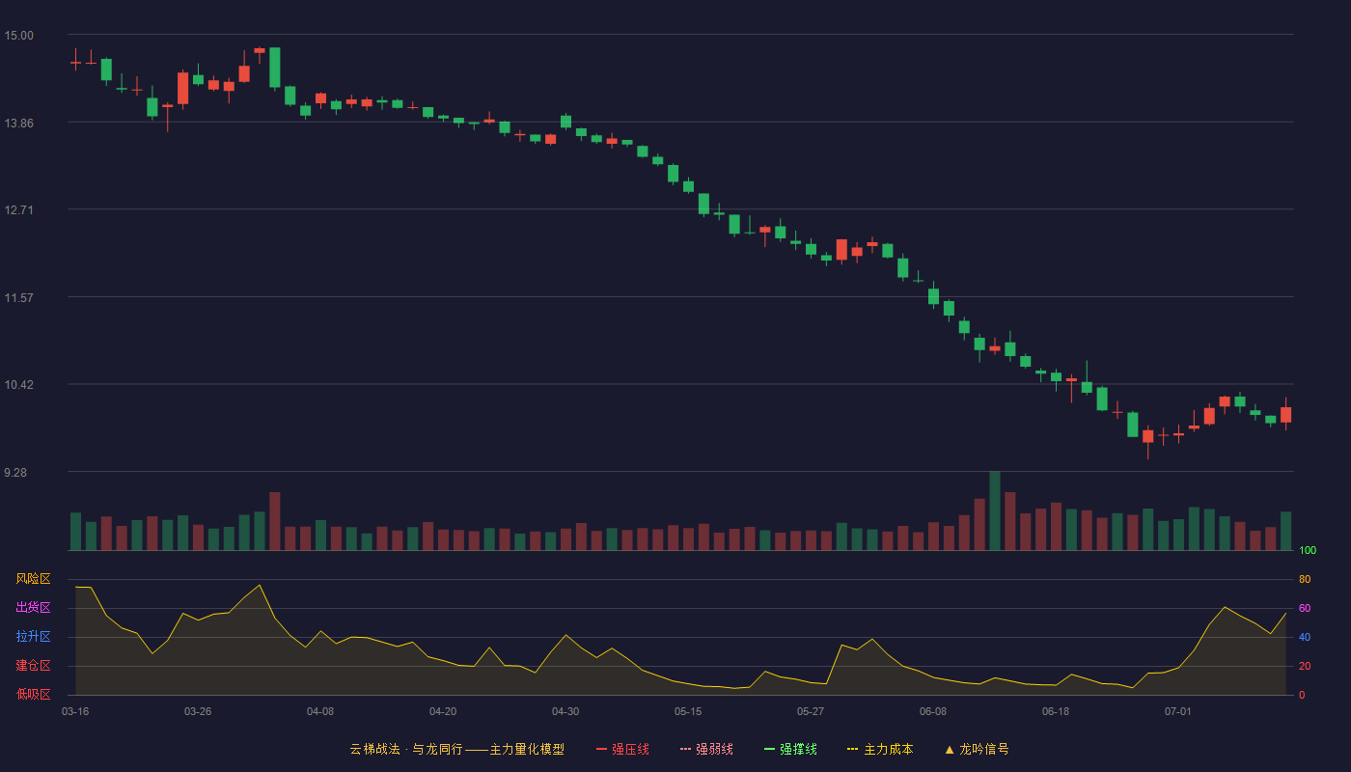Select the 拉升区 zone label

33,637
